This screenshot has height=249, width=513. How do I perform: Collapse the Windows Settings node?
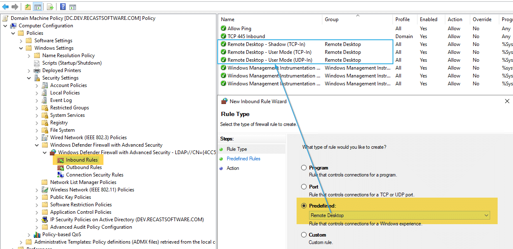(x=21, y=48)
